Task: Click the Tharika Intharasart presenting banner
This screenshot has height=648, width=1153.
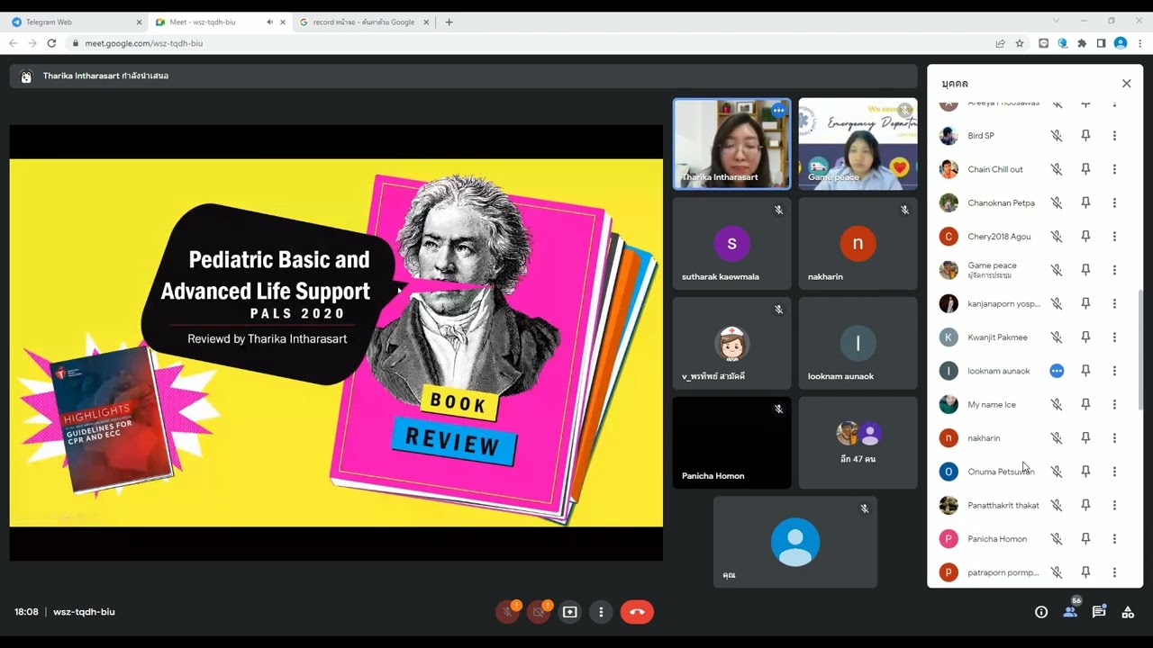Action: (x=464, y=76)
